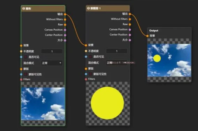
Task: Click 不透明度 value field in 画布 node
Action: pos(52,51)
